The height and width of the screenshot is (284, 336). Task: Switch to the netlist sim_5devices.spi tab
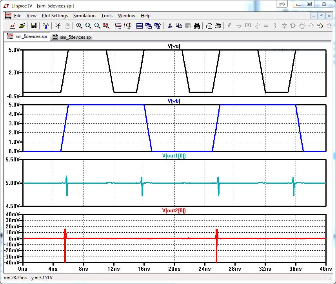72,37
